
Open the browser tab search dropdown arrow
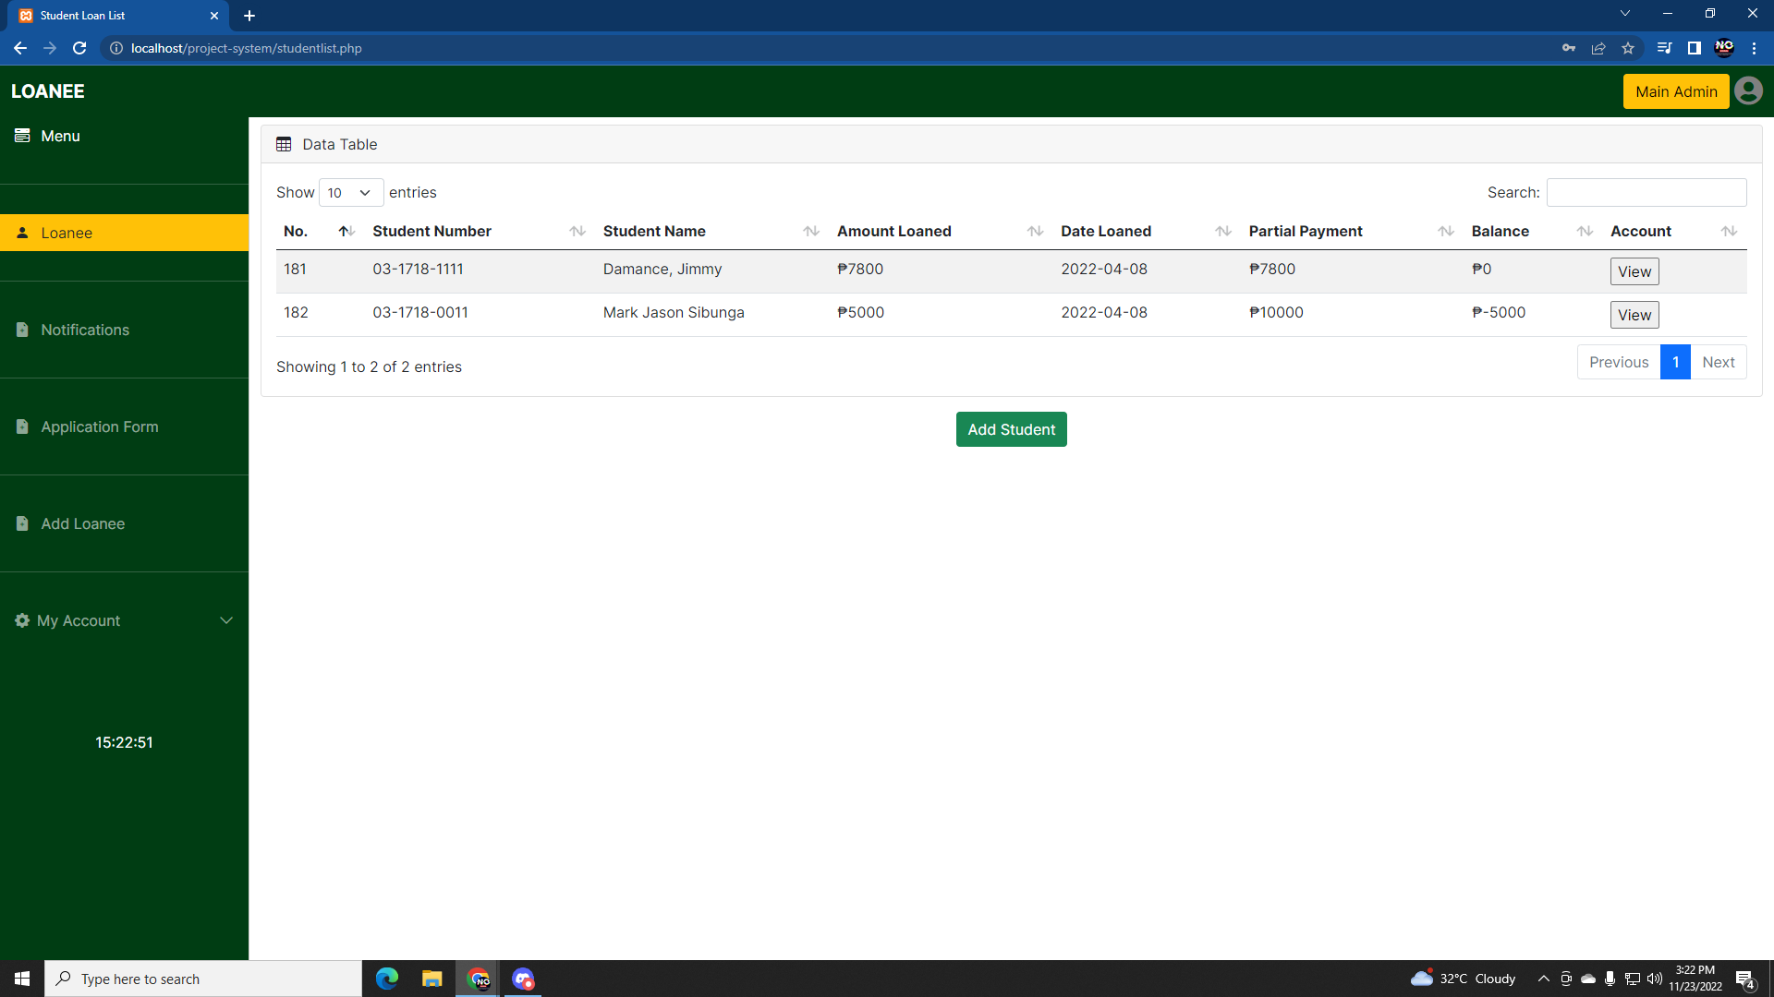1624,13
